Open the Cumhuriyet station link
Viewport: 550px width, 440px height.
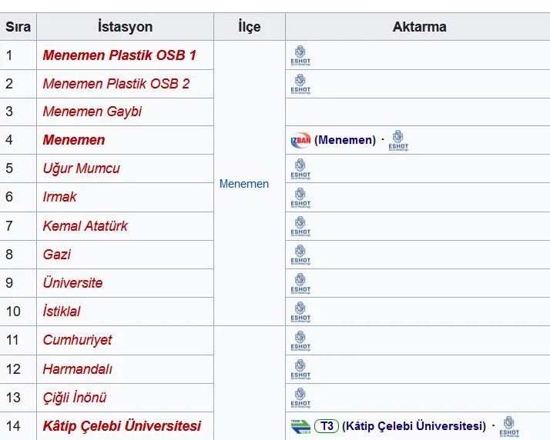(x=78, y=340)
